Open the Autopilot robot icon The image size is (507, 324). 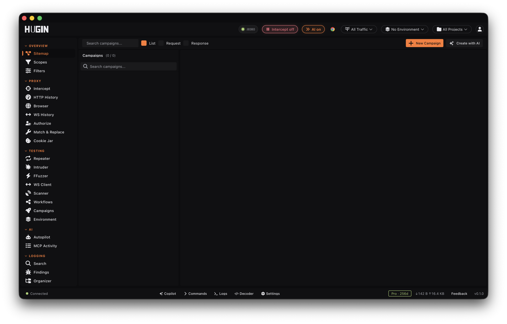coord(28,237)
